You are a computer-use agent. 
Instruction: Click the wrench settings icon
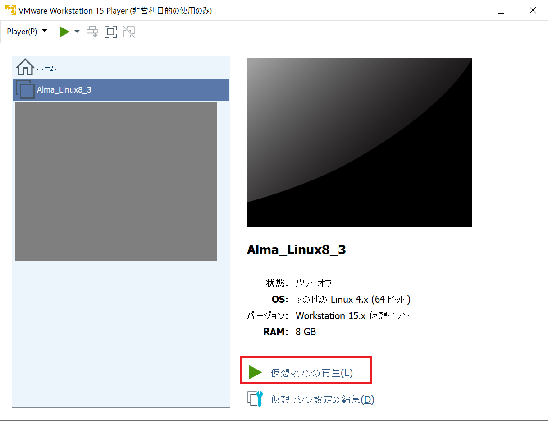[255, 399]
